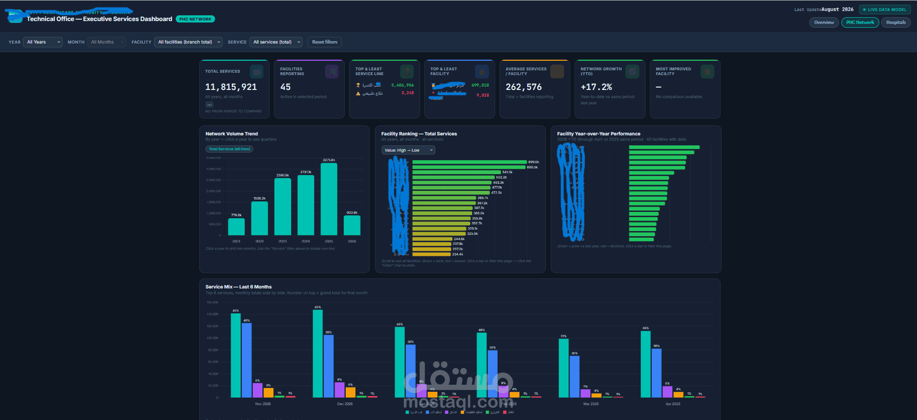917x420 pixels.
Task: Click the Most Improved Facility star icon
Action: click(x=707, y=72)
